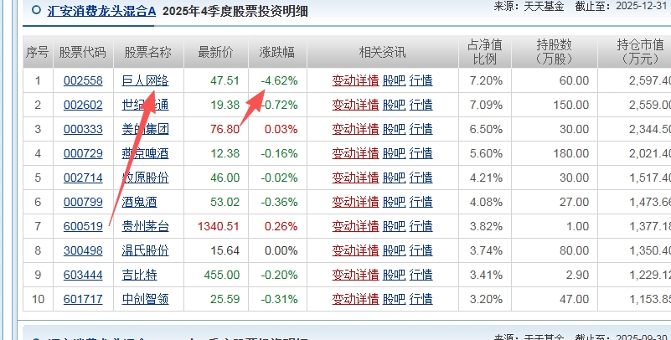This screenshot has height=340, width=671.
Task: Open 股吧 for 中创智领 row
Action: pyautogui.click(x=394, y=299)
